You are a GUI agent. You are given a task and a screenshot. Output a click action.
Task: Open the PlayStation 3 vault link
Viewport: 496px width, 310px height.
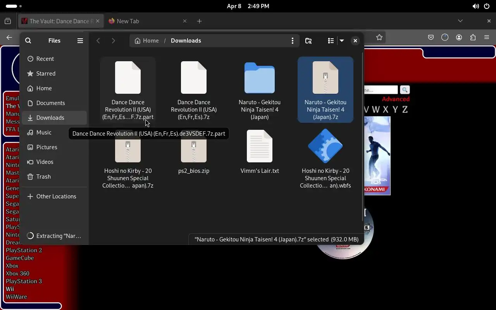coord(24,281)
